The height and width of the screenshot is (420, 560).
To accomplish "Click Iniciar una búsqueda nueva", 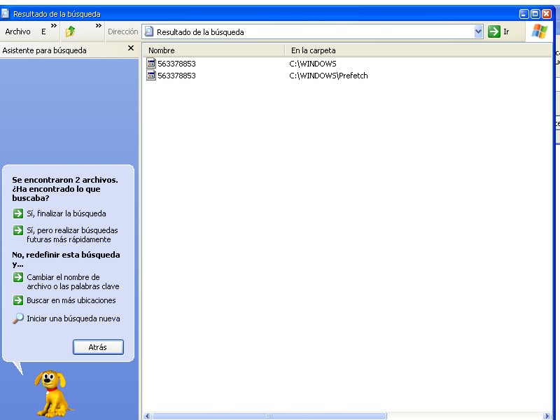I will (73, 318).
